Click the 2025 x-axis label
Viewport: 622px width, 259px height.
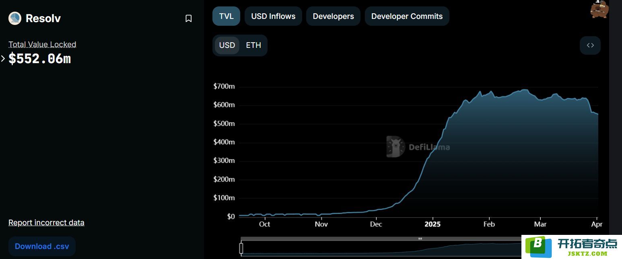(x=433, y=224)
